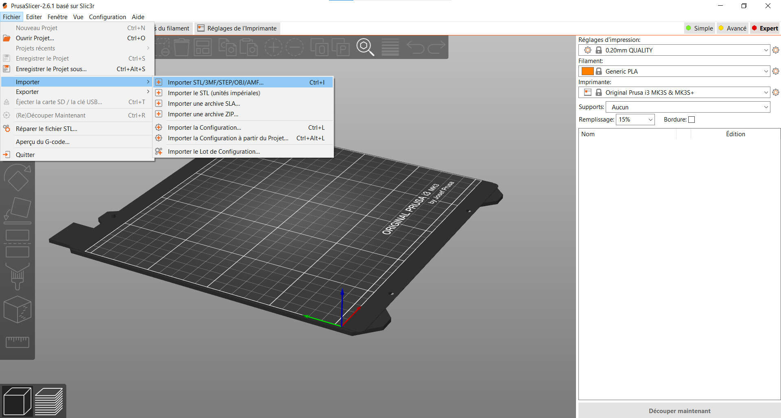This screenshot has height=418, width=781.
Task: Open the Remplissage 15% dropdown
Action: coord(635,120)
